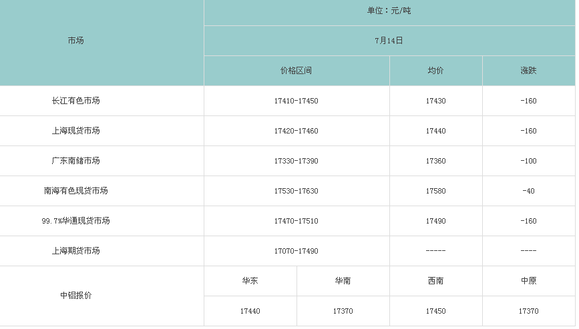Viewport: 579px width, 329px height.
Task: Click the 涨跌 column header
Action: (528, 71)
